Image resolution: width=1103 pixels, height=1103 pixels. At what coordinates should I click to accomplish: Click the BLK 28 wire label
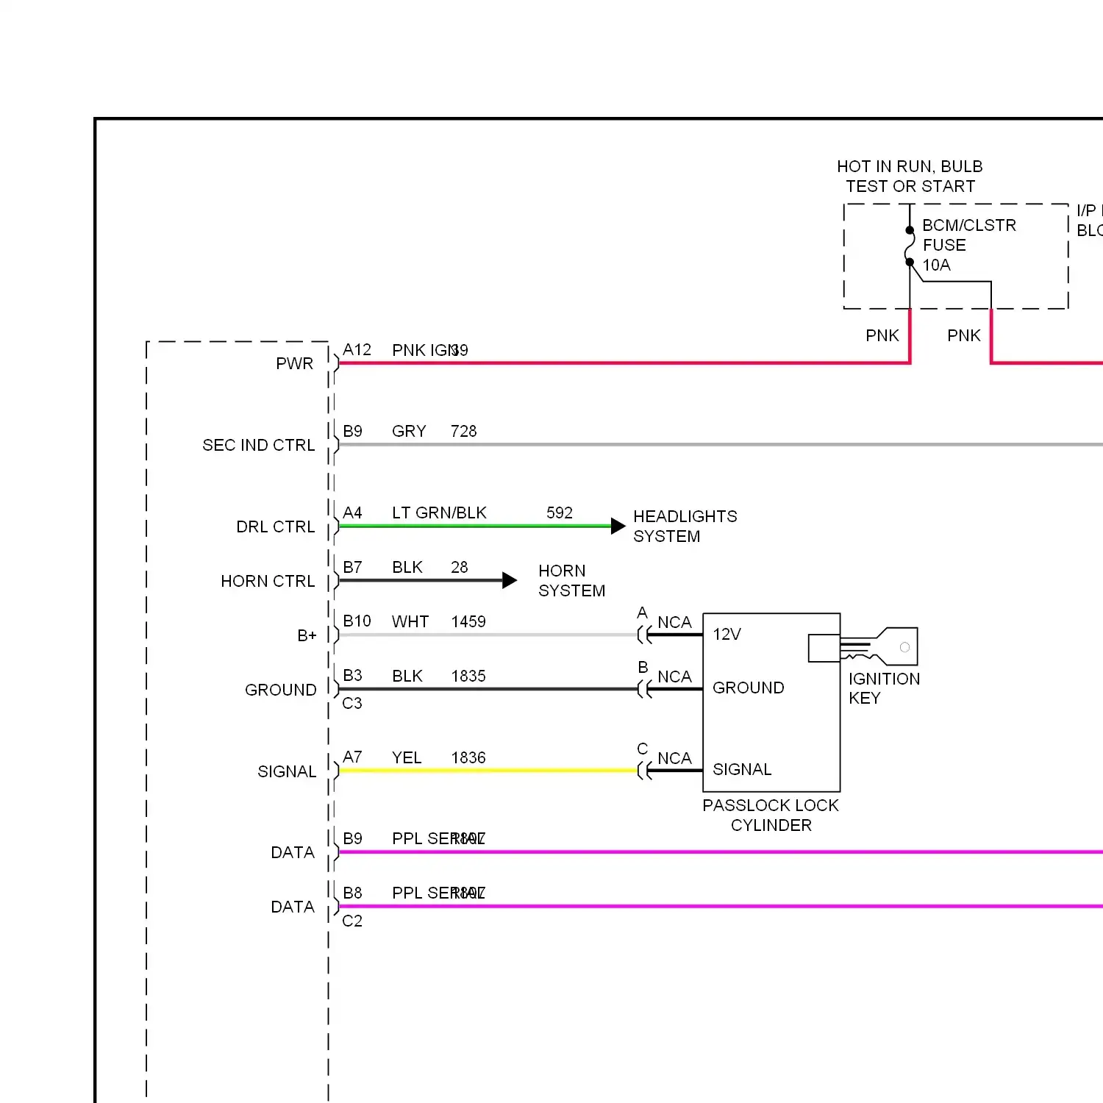[429, 567]
